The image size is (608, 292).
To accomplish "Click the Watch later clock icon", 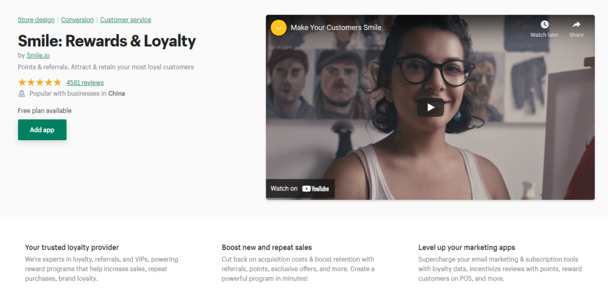I will point(544,24).
